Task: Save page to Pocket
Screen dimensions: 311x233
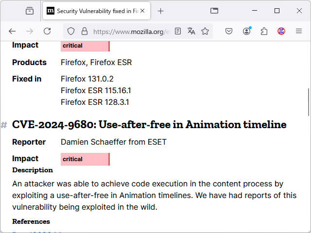Action: pos(229,31)
